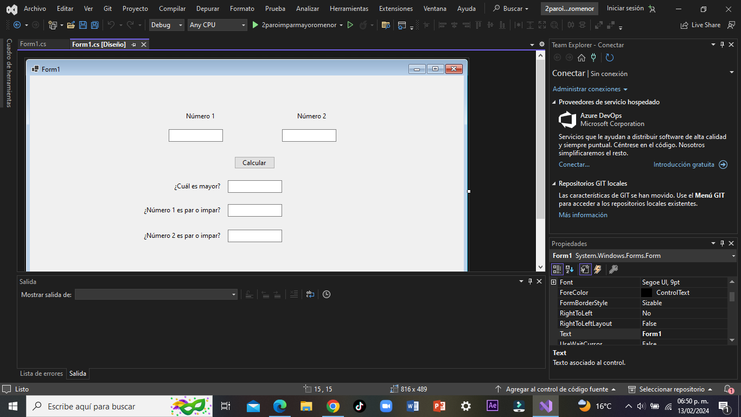
Task: Toggle the pin on Form1.cs [Diseño] tab
Action: [134, 45]
